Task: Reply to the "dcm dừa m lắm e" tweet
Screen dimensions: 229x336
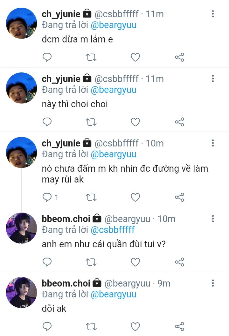Action: [47, 57]
